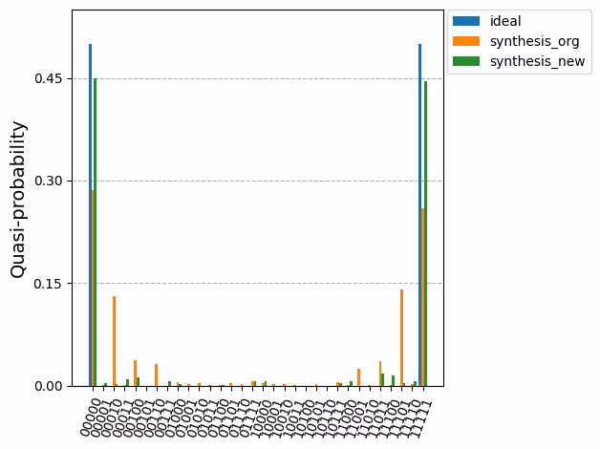Screen dimensions: 600x449
Task: Click the 0.00 y-axis tick label
Action: 48,386
